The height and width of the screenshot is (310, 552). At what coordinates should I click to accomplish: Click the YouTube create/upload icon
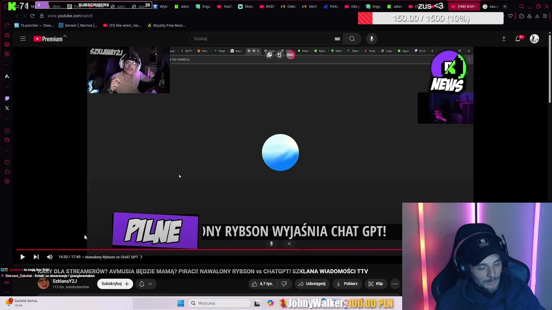coord(504,39)
